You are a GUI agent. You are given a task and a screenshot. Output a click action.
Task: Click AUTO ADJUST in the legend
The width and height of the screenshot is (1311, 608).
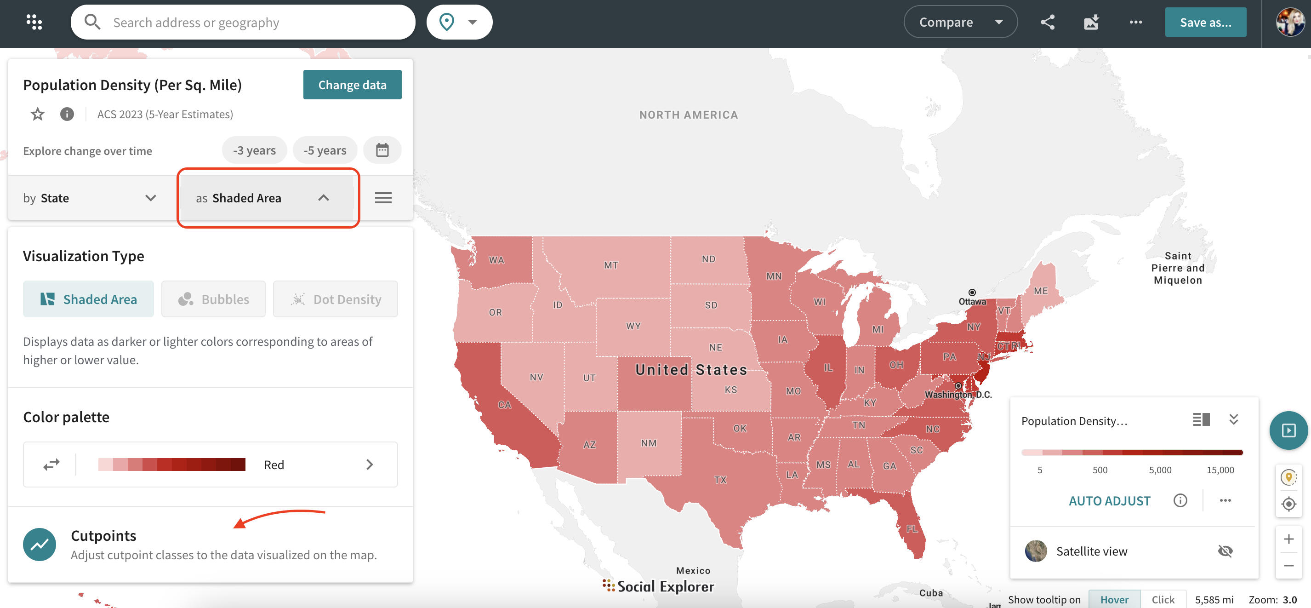click(x=1110, y=500)
